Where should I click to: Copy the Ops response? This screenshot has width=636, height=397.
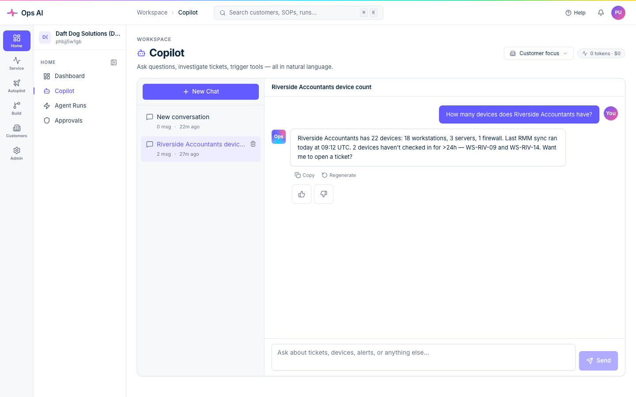(305, 175)
